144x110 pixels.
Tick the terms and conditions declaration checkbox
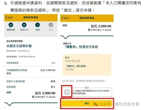tap(67, 92)
